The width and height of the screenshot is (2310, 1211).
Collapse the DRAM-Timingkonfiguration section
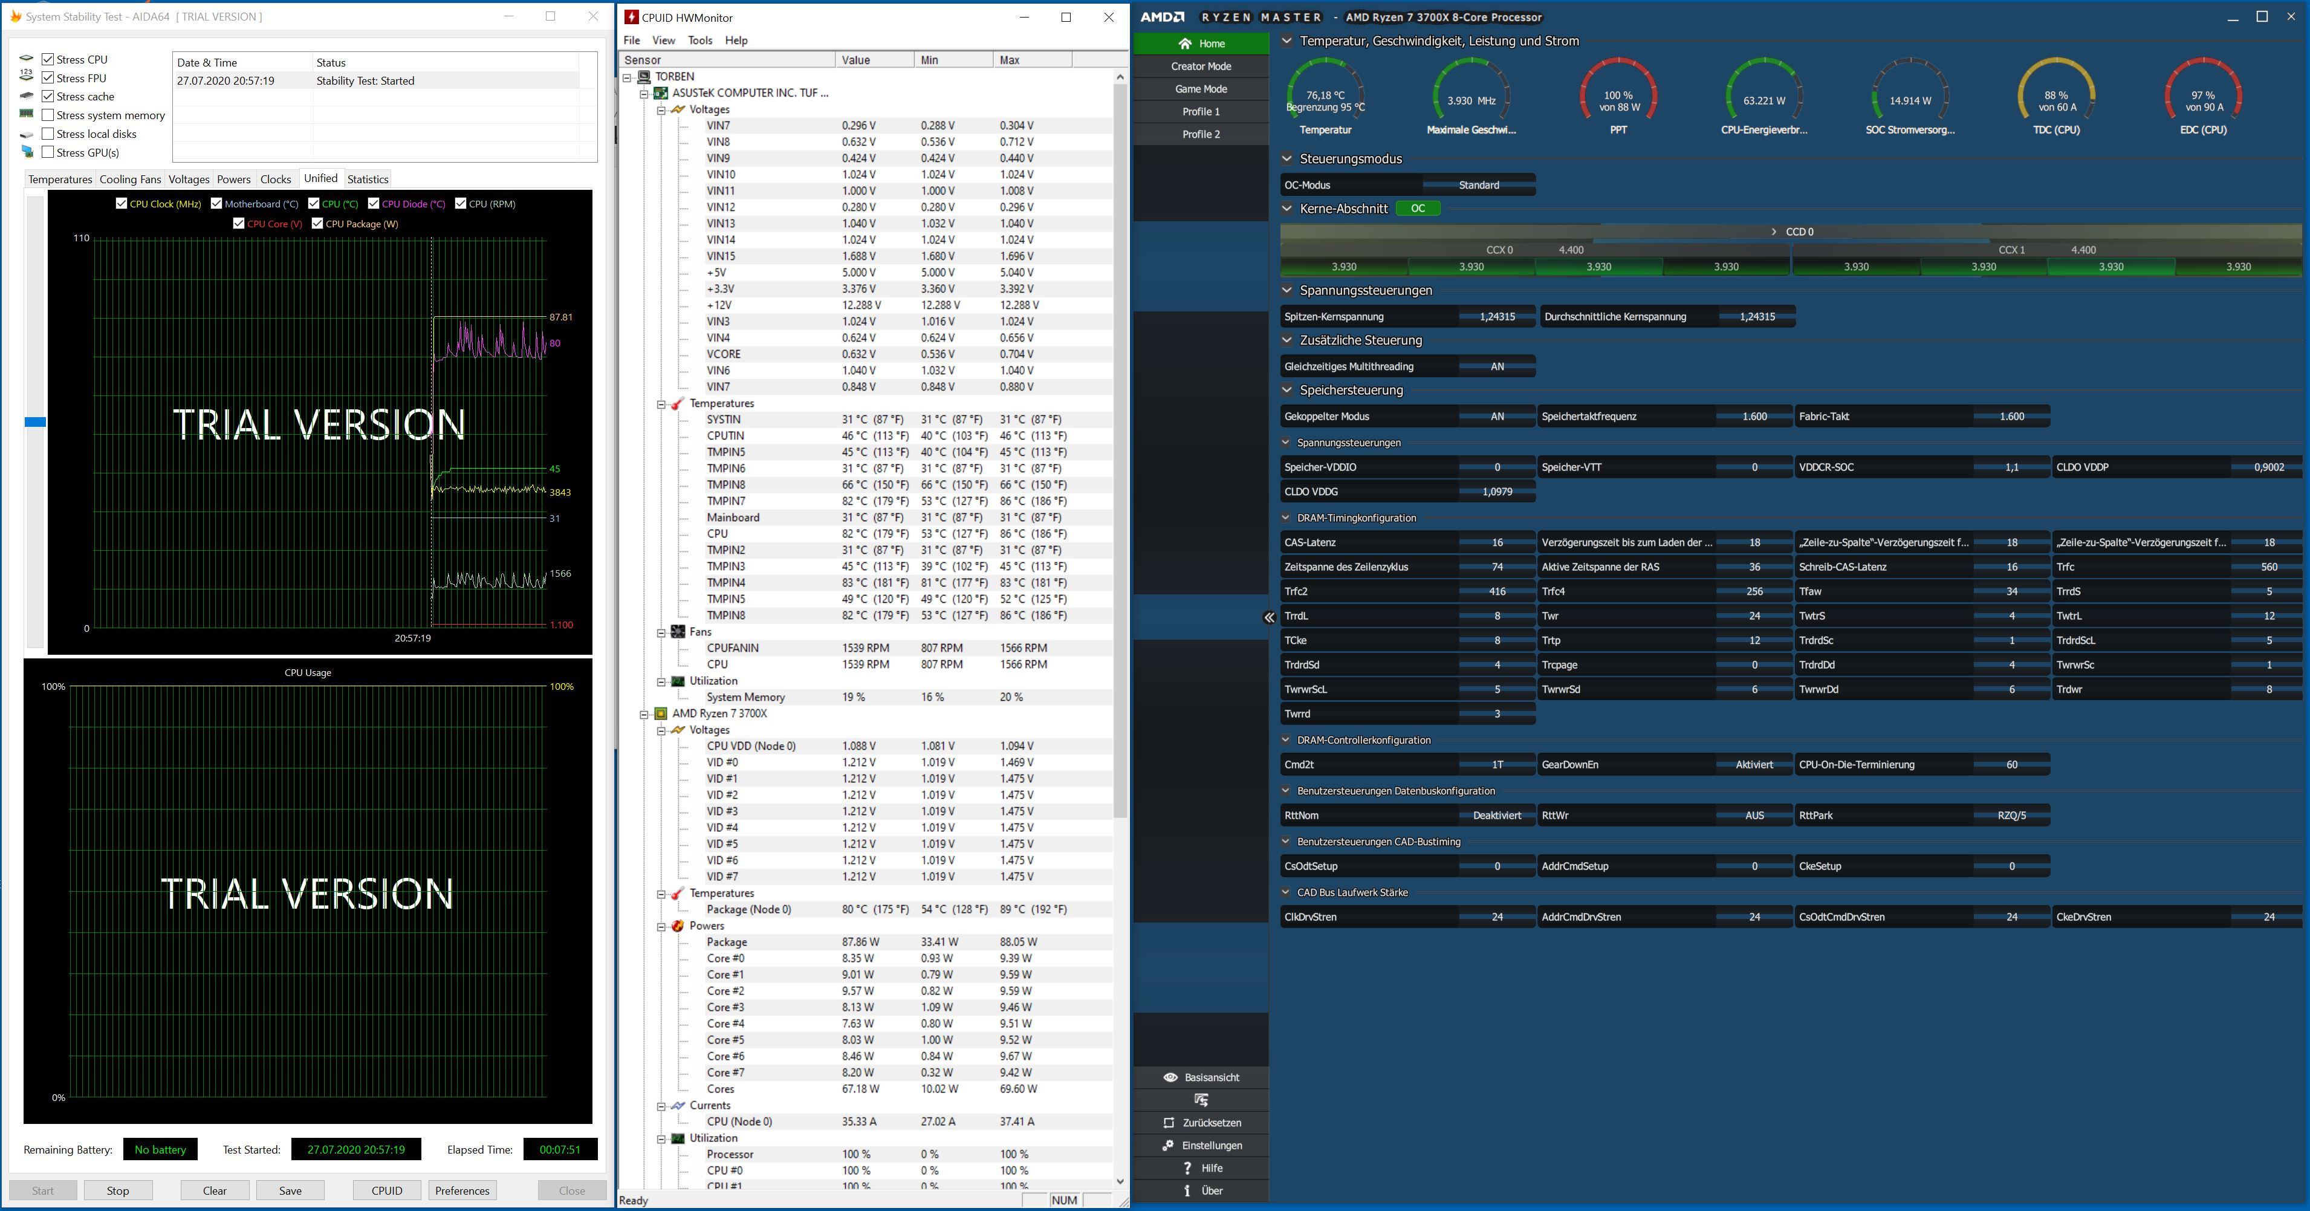click(1286, 518)
